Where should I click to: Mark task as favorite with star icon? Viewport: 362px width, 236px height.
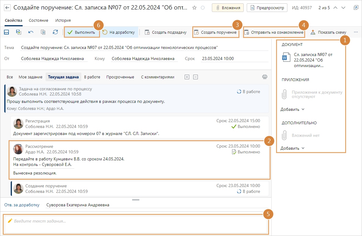tap(194, 8)
